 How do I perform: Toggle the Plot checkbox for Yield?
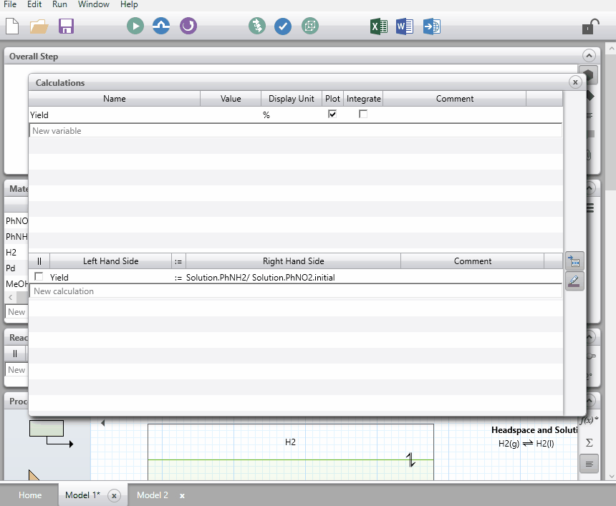(332, 115)
